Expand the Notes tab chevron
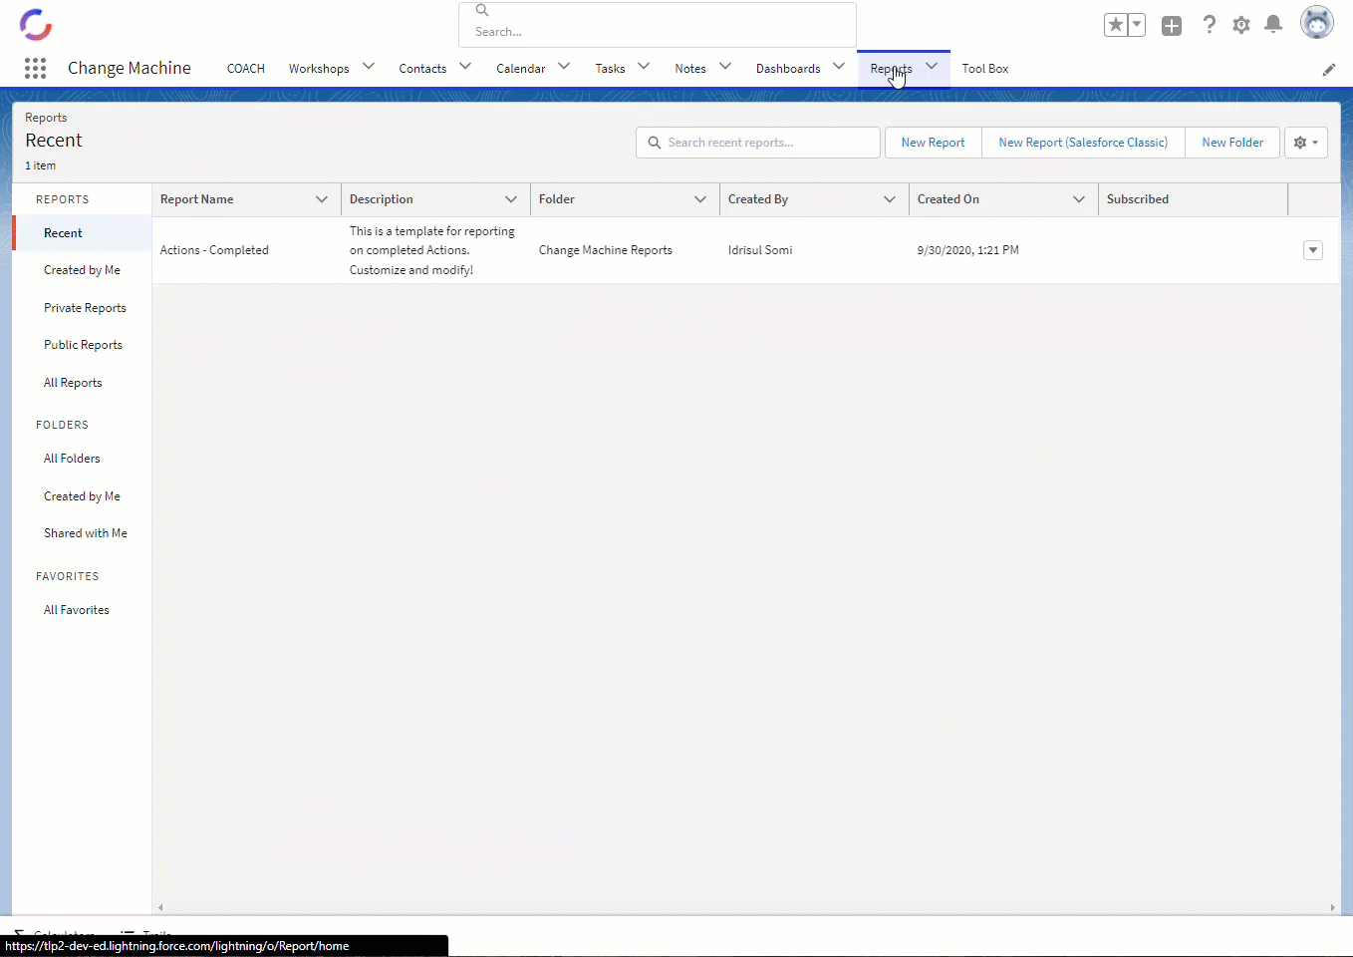Image resolution: width=1353 pixels, height=957 pixels. point(725,67)
